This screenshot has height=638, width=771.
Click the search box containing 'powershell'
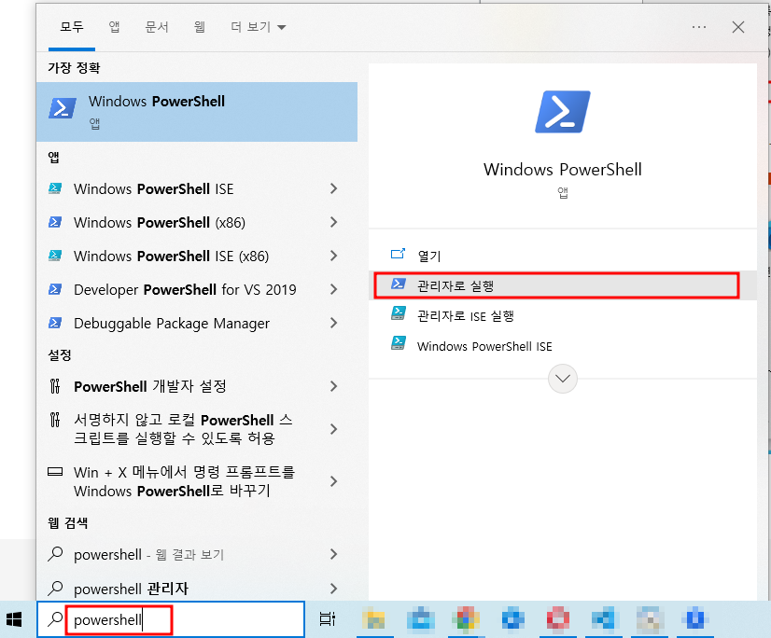click(x=171, y=619)
